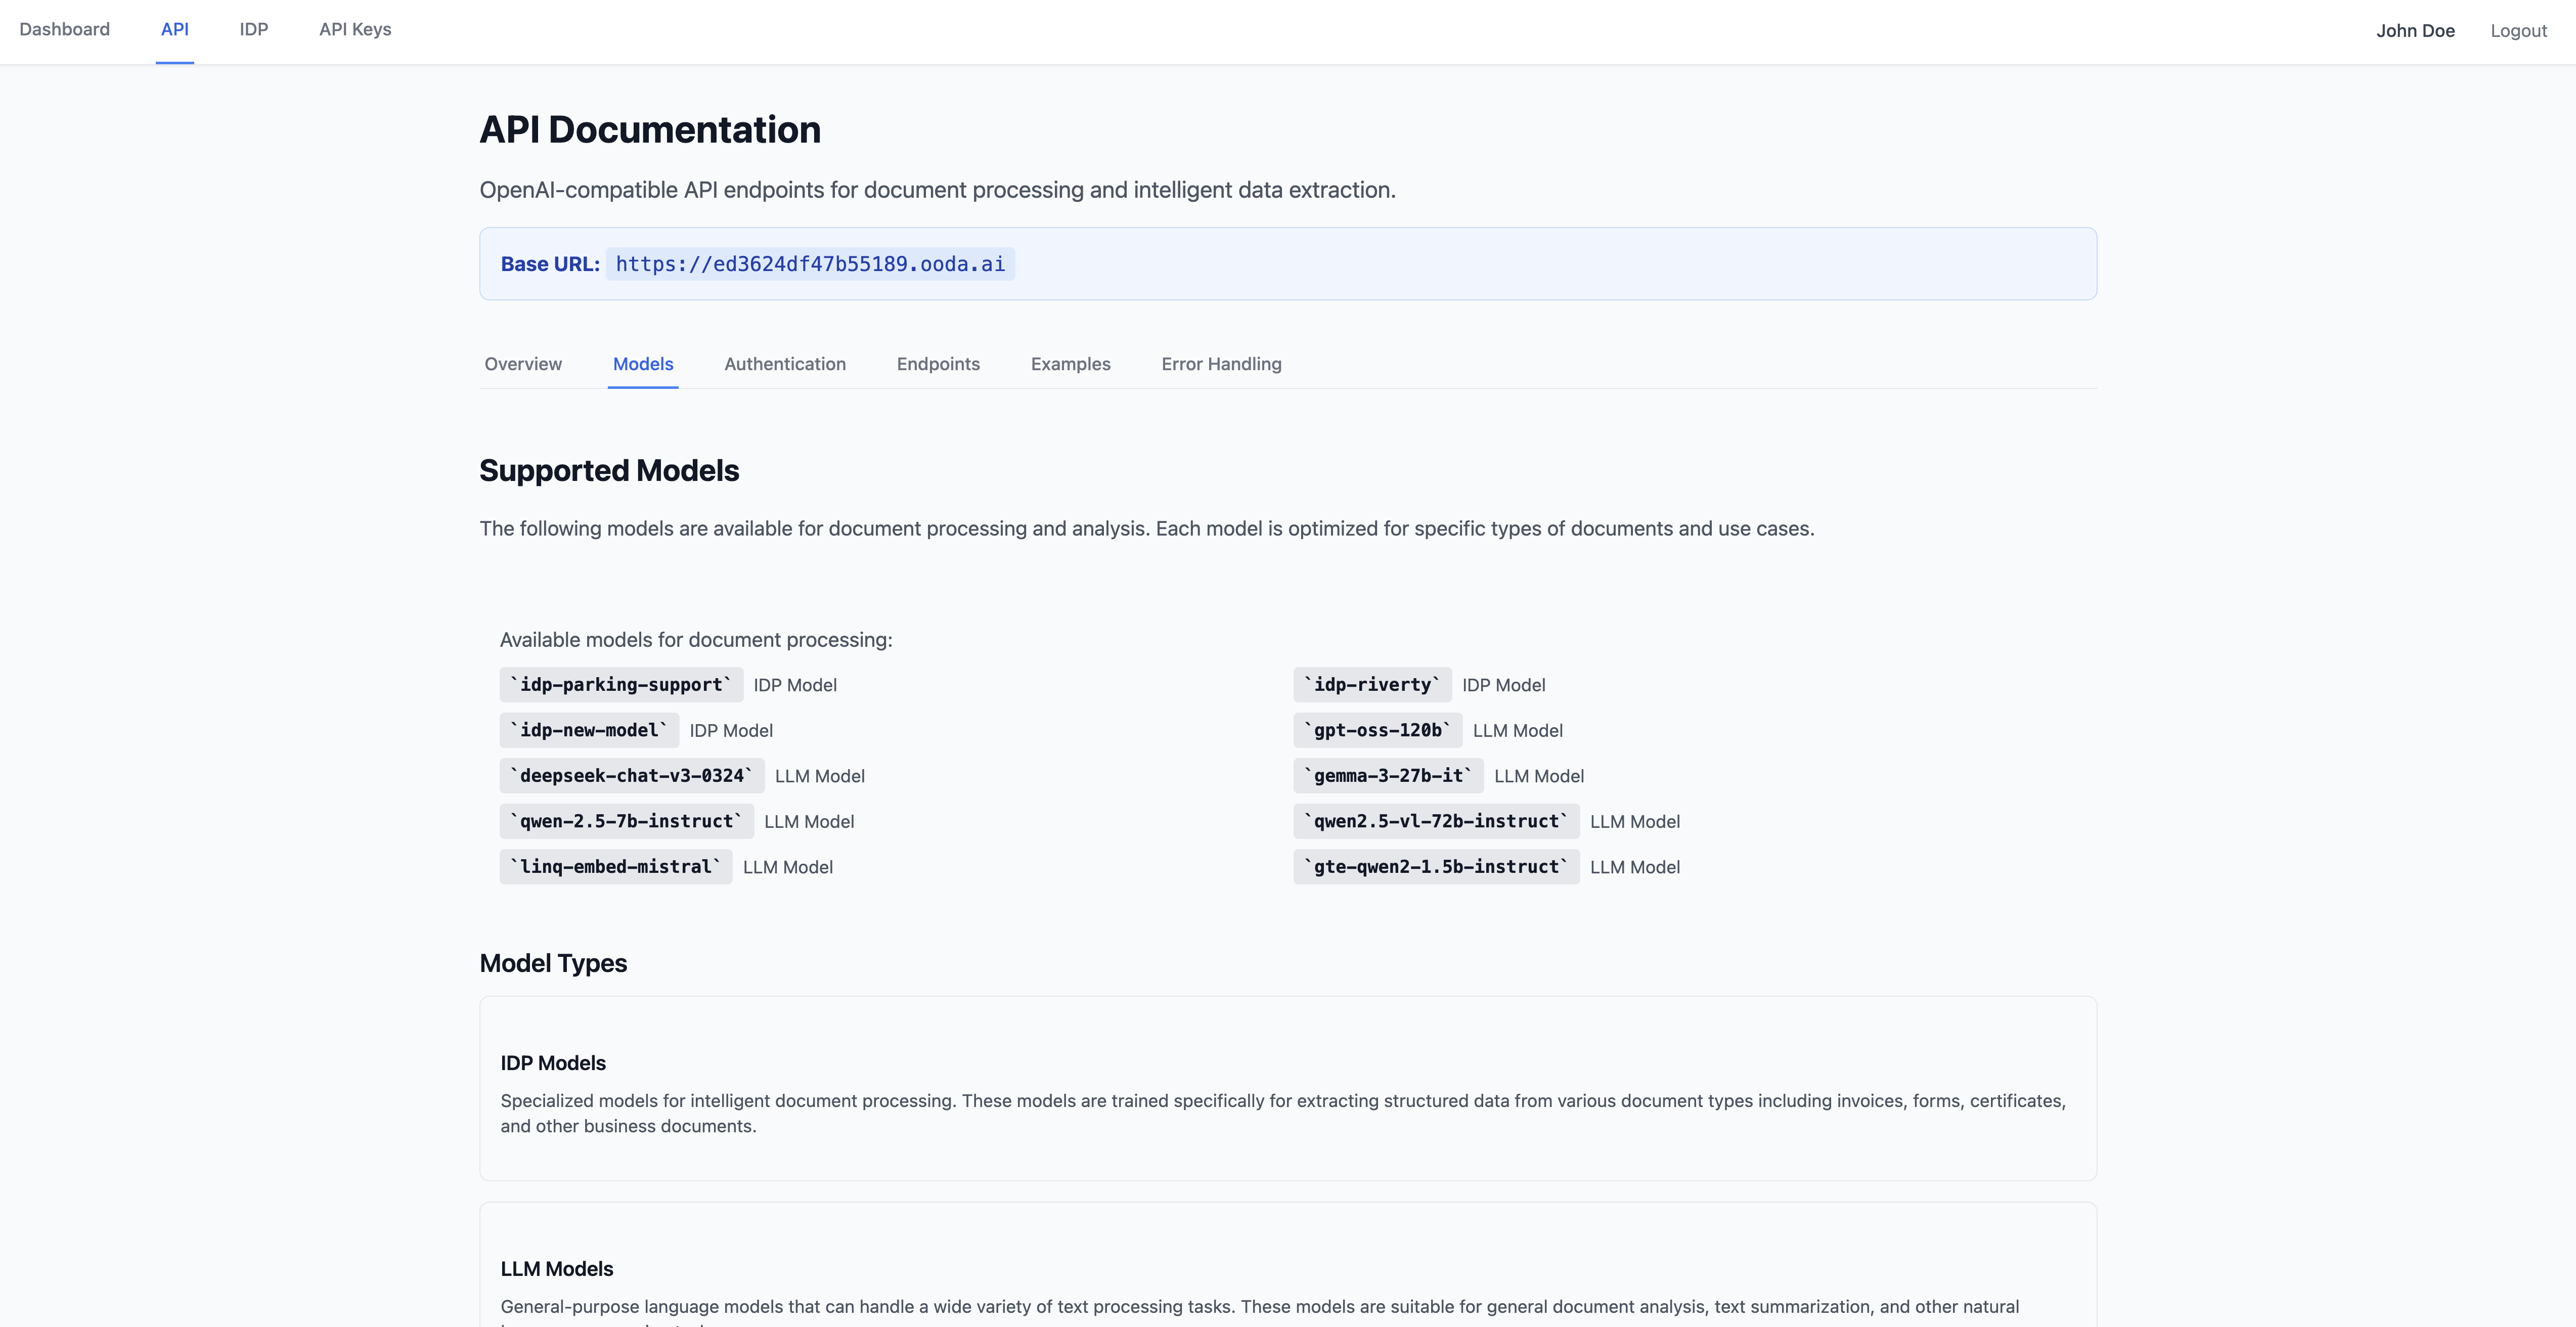This screenshot has width=2576, height=1327.
Task: Click the Logout link
Action: (2517, 31)
